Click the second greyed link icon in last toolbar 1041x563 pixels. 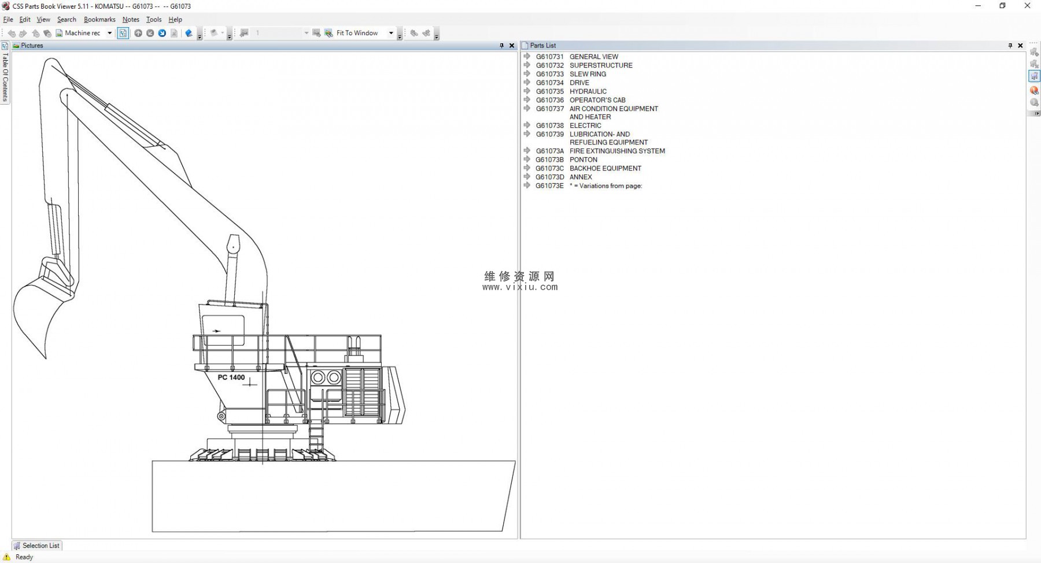tap(426, 33)
